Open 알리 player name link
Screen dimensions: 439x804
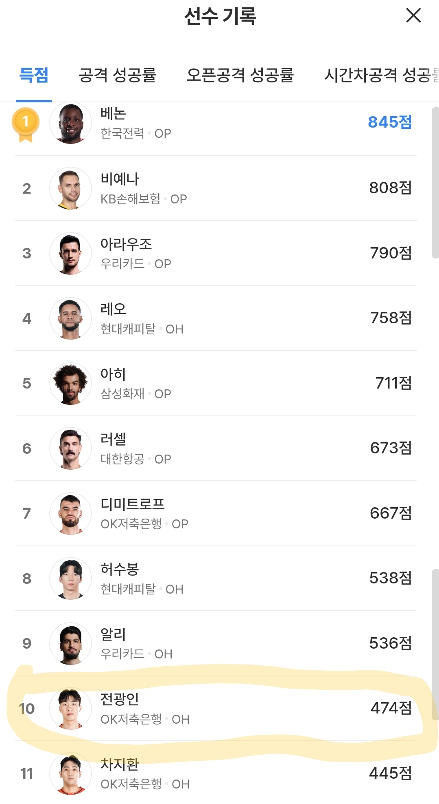point(113,634)
